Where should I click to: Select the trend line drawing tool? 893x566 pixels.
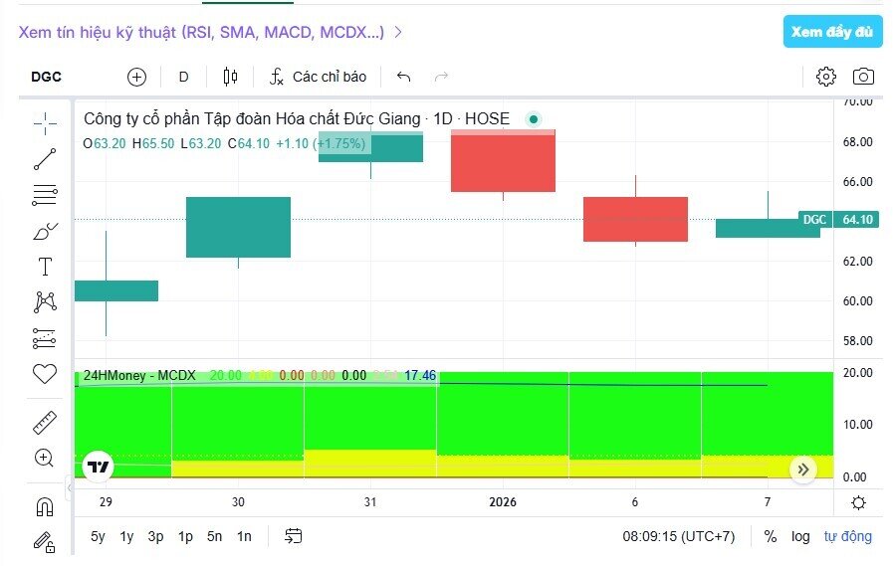click(x=45, y=158)
